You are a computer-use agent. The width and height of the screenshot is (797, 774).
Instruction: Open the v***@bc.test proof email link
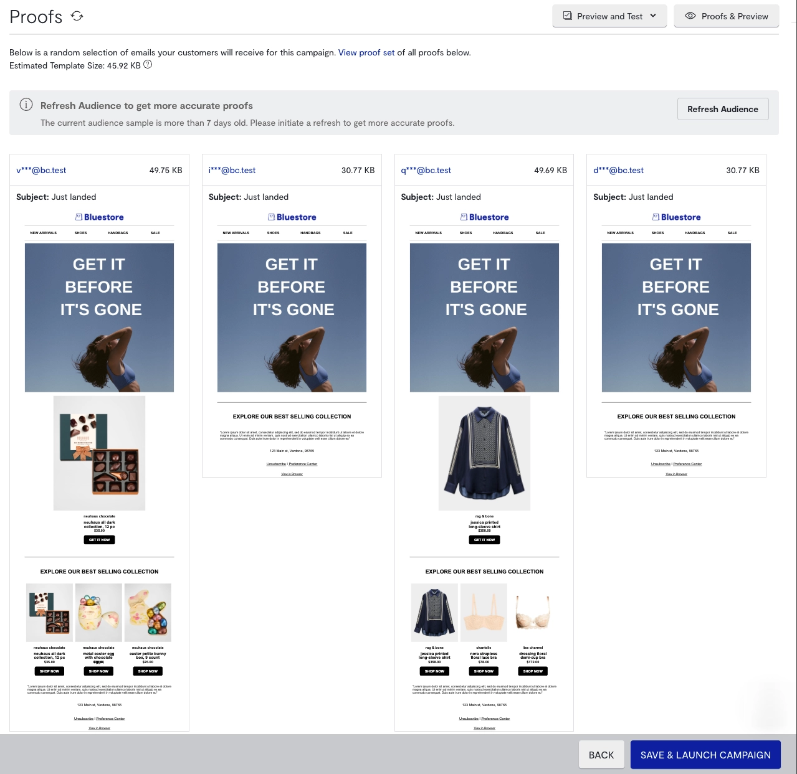pos(41,170)
